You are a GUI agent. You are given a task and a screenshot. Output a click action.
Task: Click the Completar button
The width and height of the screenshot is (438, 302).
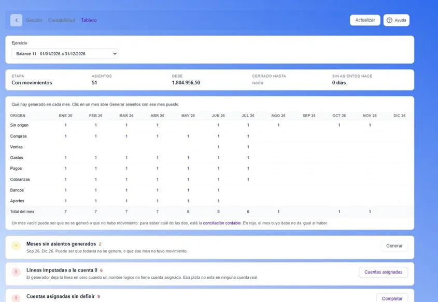392,298
